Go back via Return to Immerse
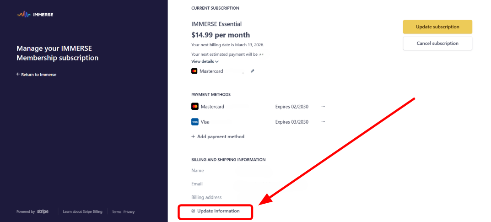The width and height of the screenshot is (491, 222). click(x=37, y=74)
